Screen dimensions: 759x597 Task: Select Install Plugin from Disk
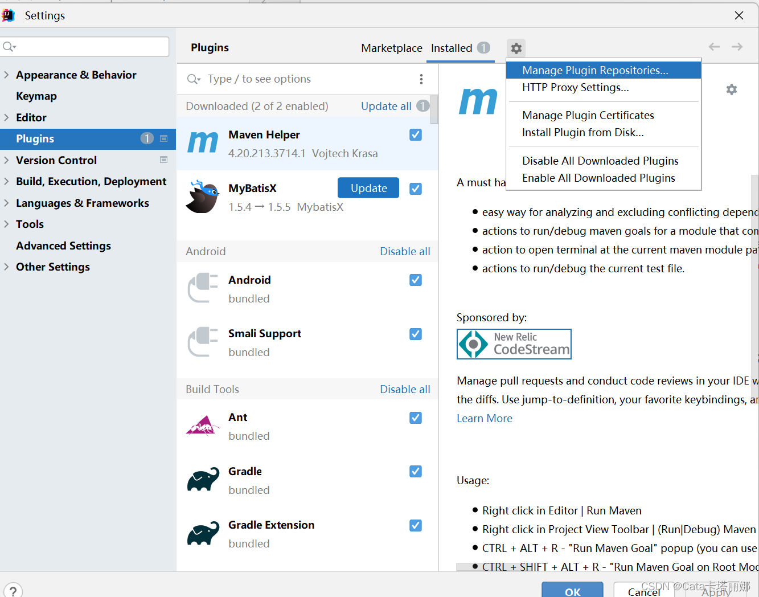pos(604,132)
